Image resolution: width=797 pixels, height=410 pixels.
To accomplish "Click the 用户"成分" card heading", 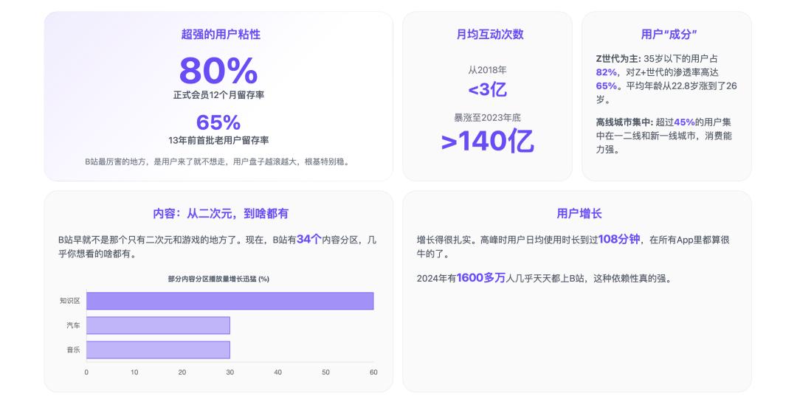I will tap(669, 34).
